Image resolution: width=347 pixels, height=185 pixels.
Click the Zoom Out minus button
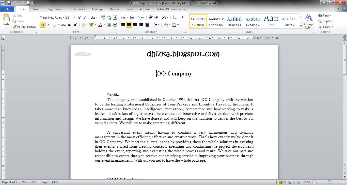(x=314, y=182)
